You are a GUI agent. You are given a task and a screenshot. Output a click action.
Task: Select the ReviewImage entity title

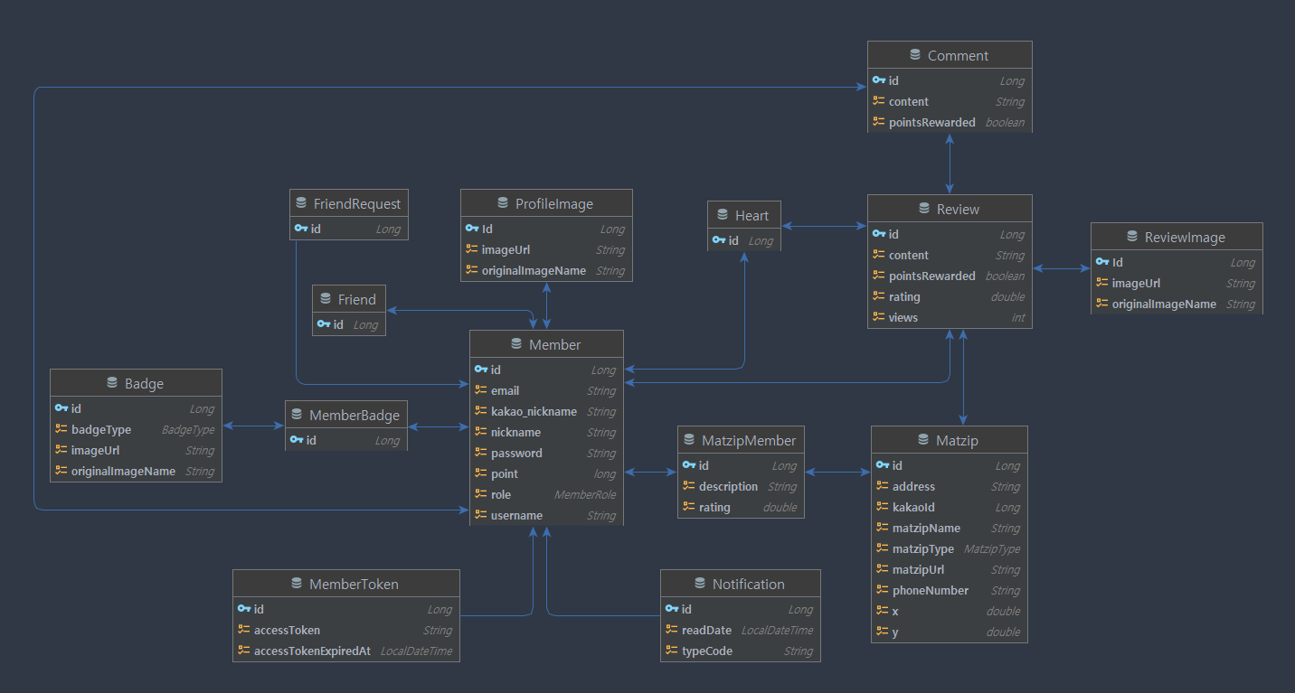click(1185, 236)
